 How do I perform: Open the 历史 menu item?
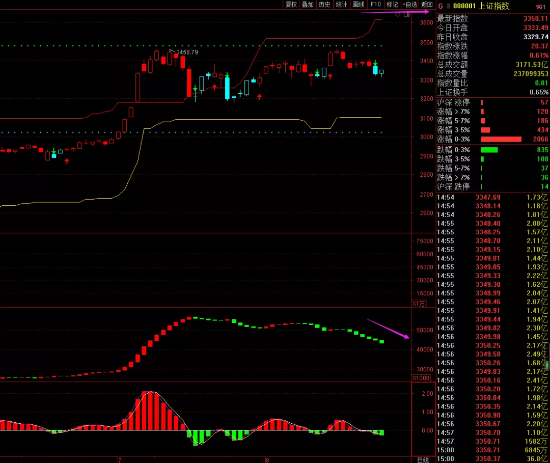[324, 5]
